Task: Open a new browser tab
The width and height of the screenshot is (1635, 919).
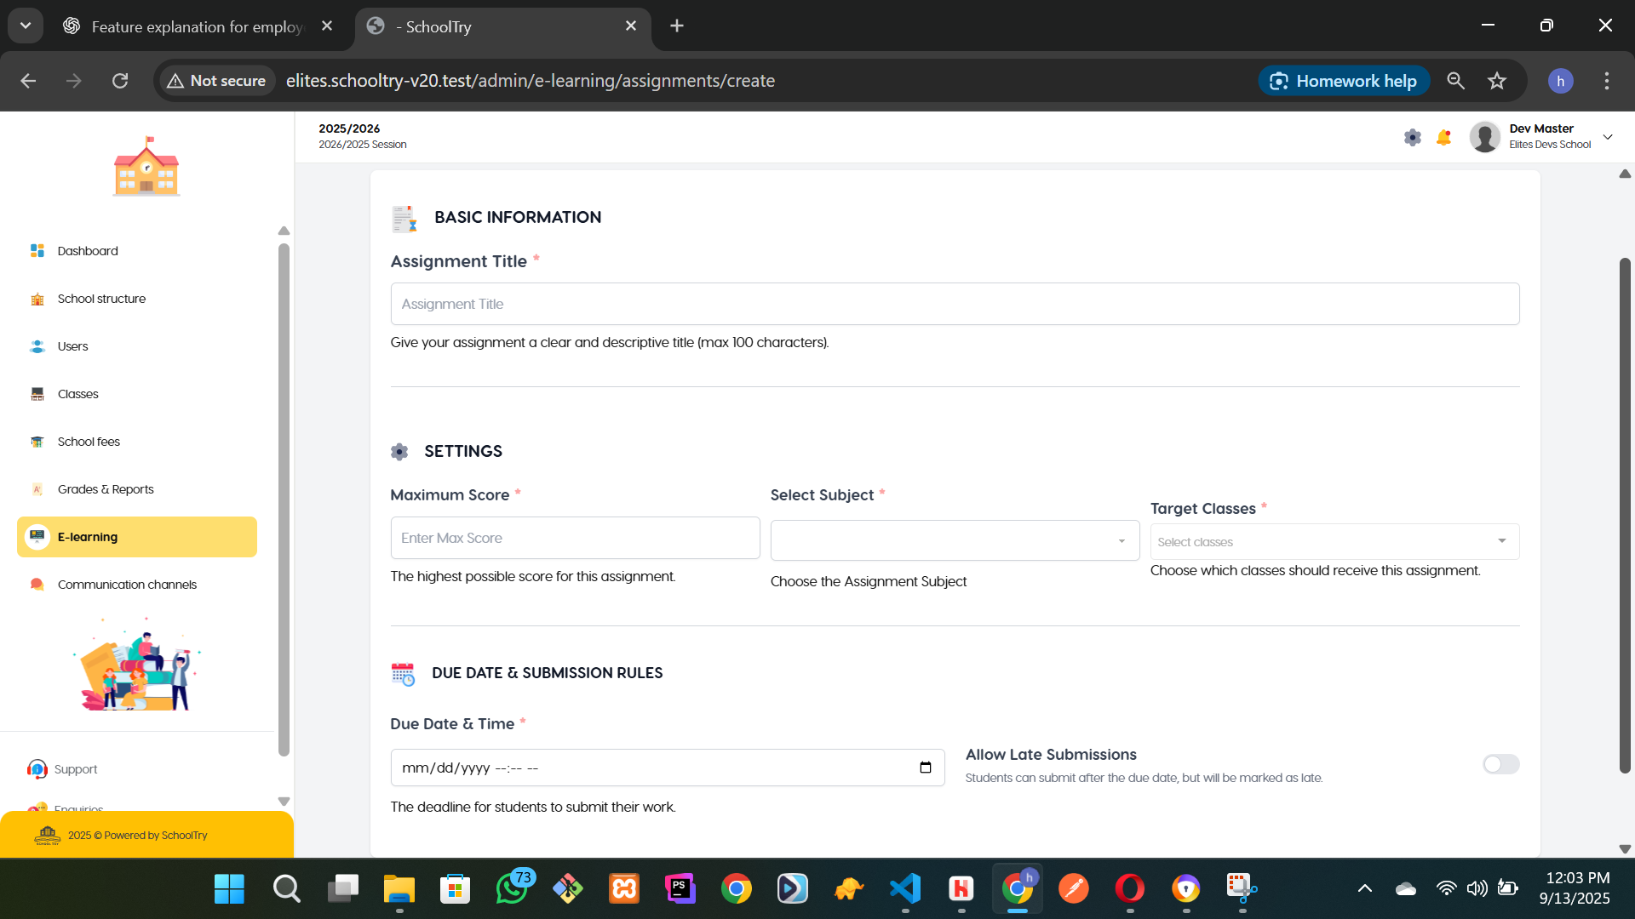Action: 677,26
